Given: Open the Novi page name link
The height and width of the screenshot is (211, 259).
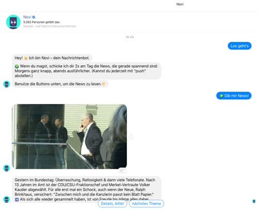Looking at the screenshot, I should tap(27, 17).
